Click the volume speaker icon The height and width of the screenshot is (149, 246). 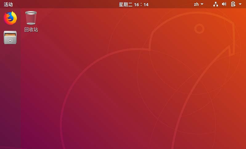224,4
